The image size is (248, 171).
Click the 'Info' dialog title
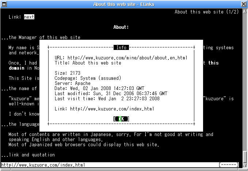click(x=121, y=47)
